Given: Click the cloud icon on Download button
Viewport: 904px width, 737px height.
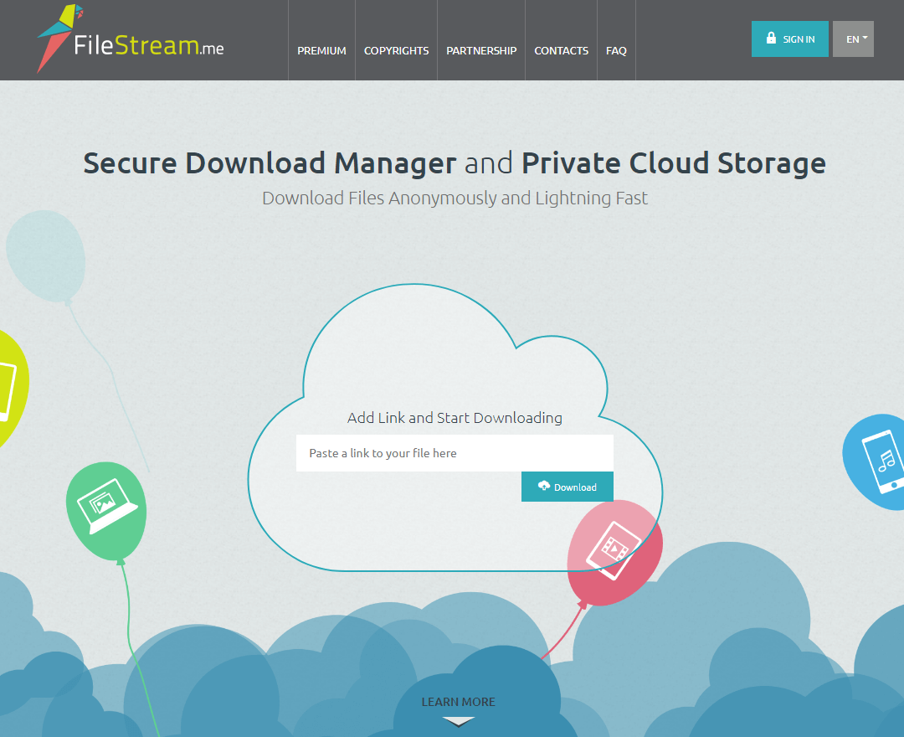Looking at the screenshot, I should [544, 486].
